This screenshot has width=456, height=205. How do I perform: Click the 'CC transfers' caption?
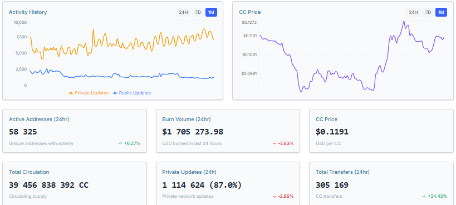click(329, 197)
